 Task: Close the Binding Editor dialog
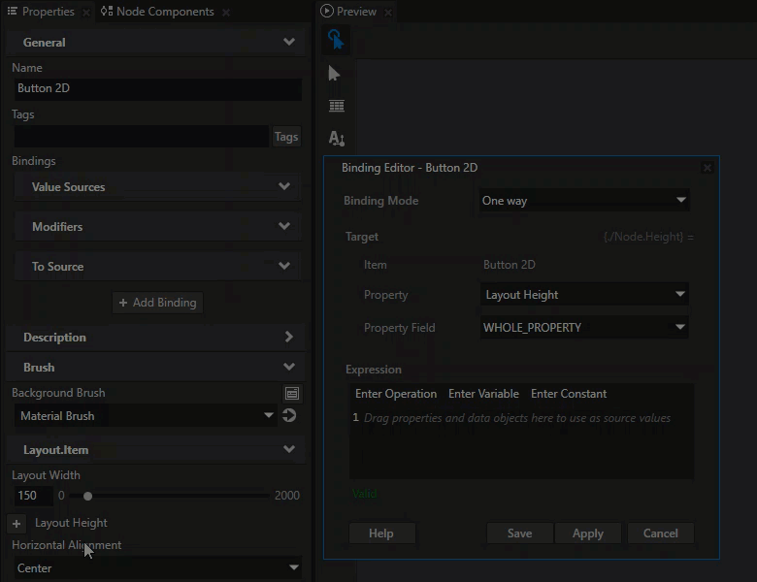pyautogui.click(x=707, y=168)
